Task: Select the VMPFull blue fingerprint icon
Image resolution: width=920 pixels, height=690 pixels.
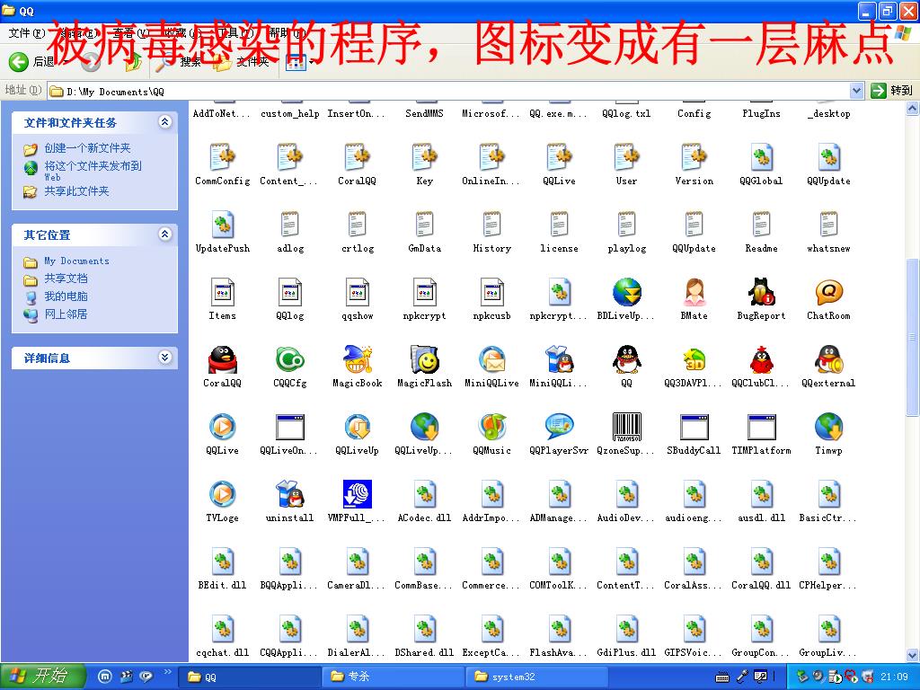Action: [358, 494]
